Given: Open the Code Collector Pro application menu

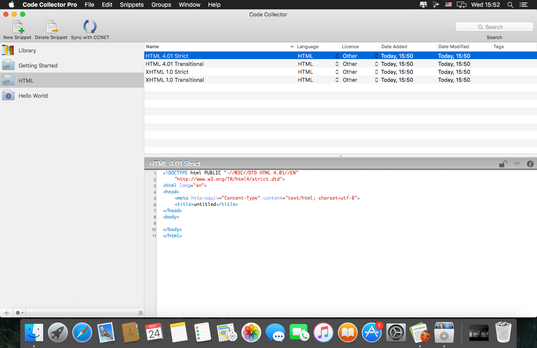Looking at the screenshot, I should point(50,5).
